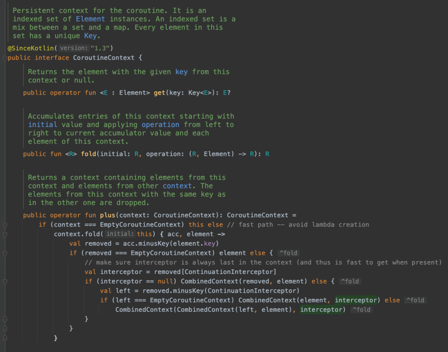Viewport: 448px width, 352px height.
Task: Click the 'operator' keyword in the plus declaration
Action: (x=65, y=215)
